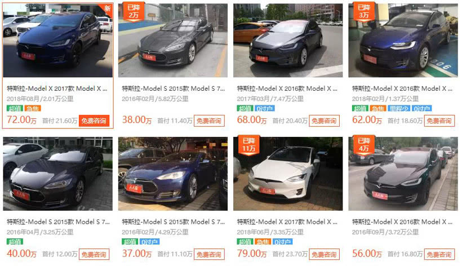462x266 pixels.
Task: Open the gray Model S photo priced 38.00万
Action: coord(172,41)
